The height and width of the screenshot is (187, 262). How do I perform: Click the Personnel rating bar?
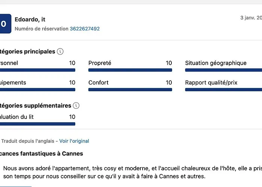pos(37,70)
